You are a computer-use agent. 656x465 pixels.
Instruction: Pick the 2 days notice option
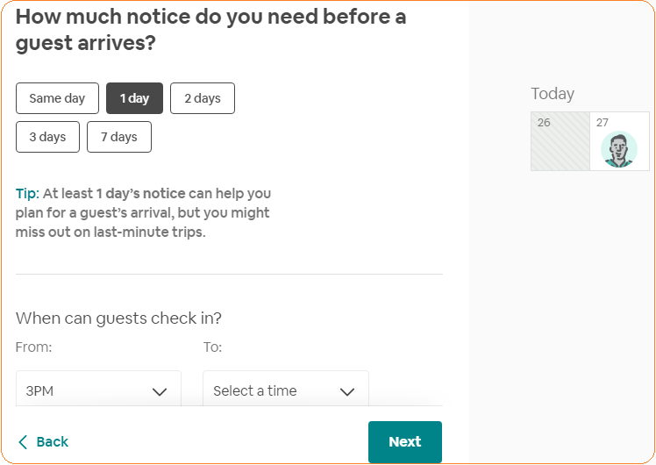202,98
